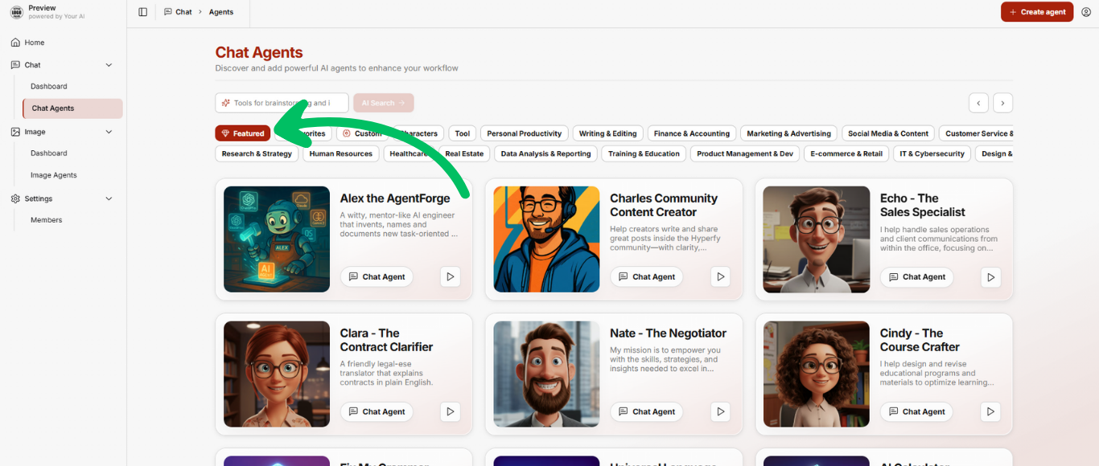The width and height of the screenshot is (1099, 466).
Task: Choose Data Analysis & Reporting chip
Action: 545,153
